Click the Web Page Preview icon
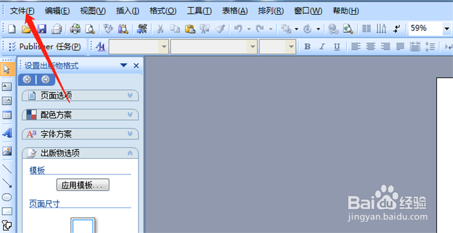453x233 pixels. [x=348, y=29]
